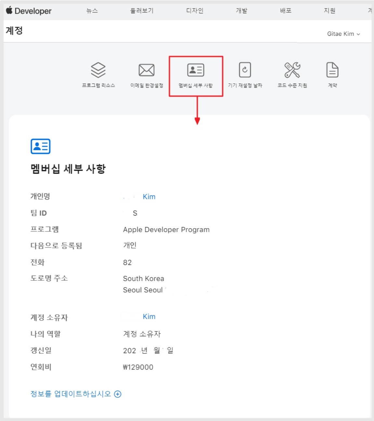Click the 이메일 환경설정 label
Screen dimensions: 374x421
147,85
